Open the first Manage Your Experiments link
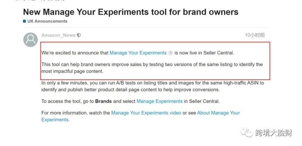The height and width of the screenshot is (146, 302). pos(138,53)
